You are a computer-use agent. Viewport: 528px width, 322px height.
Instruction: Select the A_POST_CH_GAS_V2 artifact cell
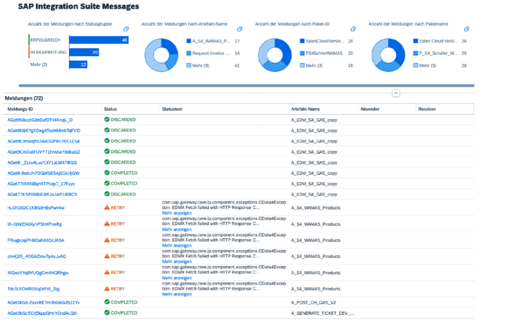coord(313,302)
